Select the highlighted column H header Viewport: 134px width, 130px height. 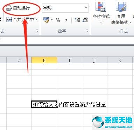tap(44, 60)
